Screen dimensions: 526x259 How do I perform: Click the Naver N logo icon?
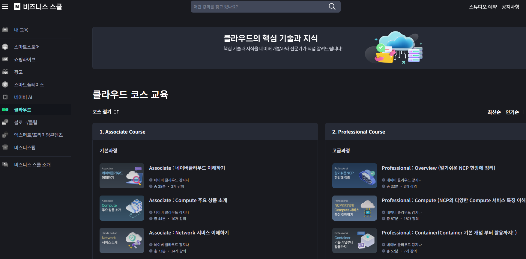(17, 7)
